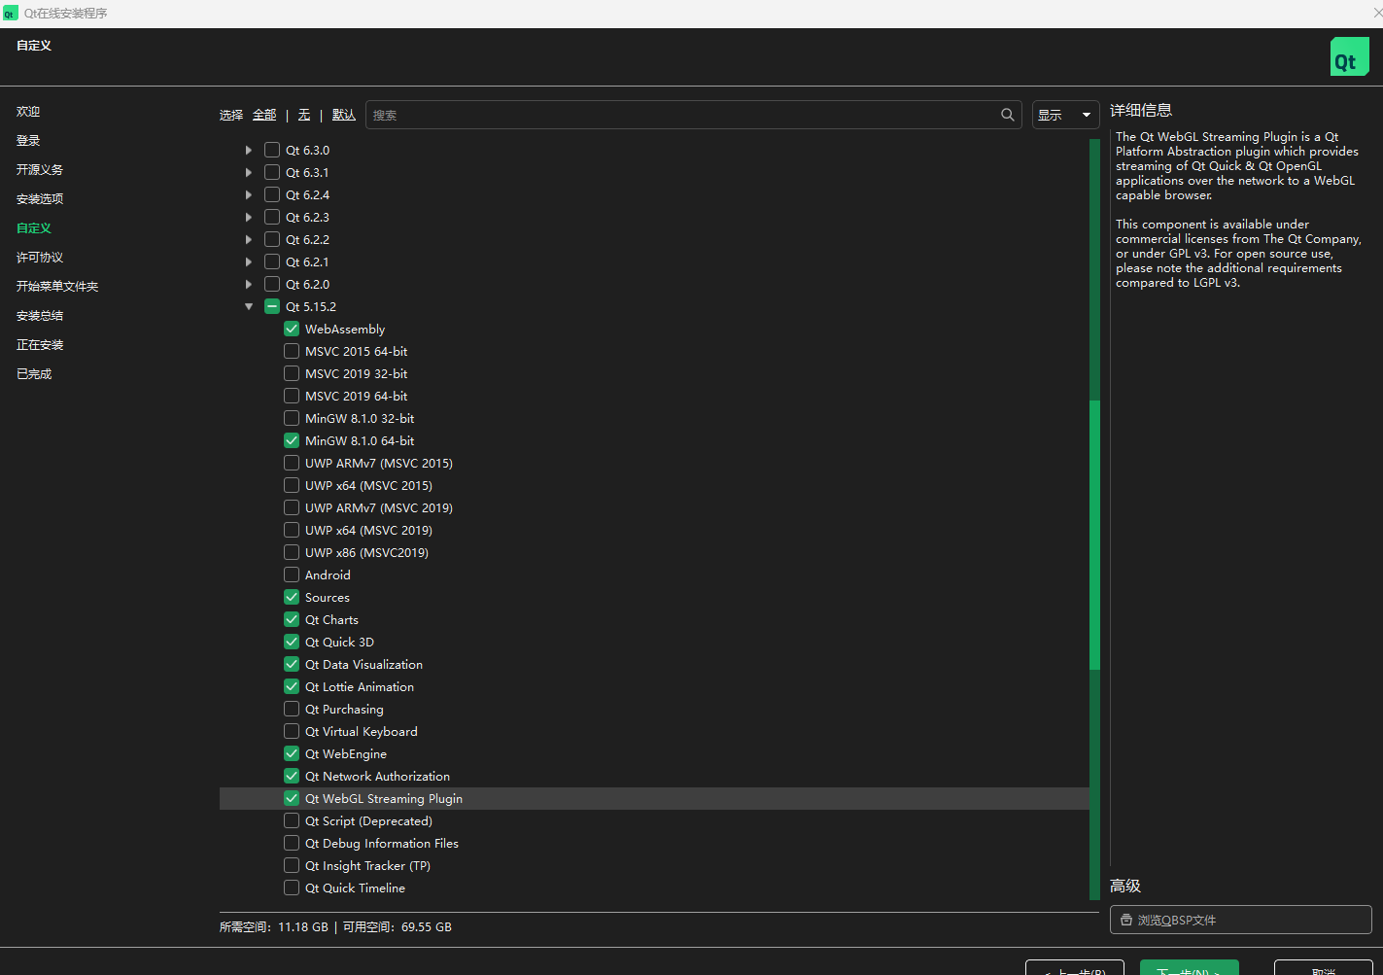Screen dimensions: 1383x975
Task: Uncheck Qt Charts
Action: [292, 619]
